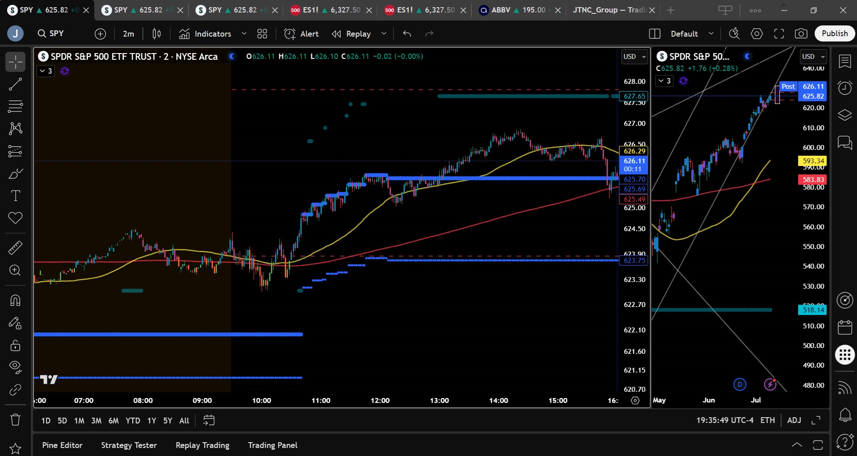Select the brush drawing tool
The height and width of the screenshot is (456, 857).
(15, 174)
